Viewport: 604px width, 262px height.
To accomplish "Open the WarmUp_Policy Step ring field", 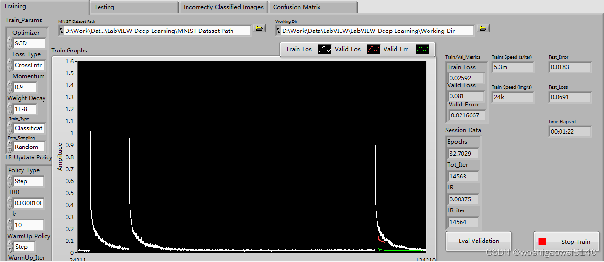I will (24, 247).
